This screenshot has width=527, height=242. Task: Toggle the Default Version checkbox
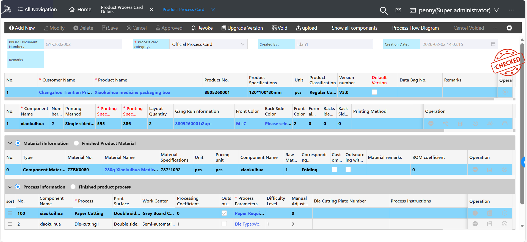374,92
